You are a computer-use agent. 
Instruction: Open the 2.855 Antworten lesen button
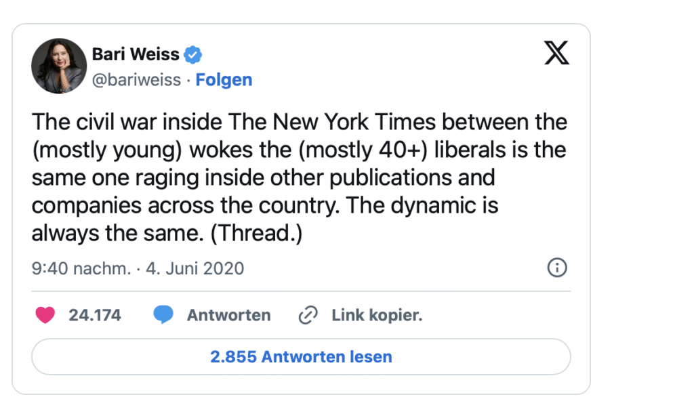301,356
